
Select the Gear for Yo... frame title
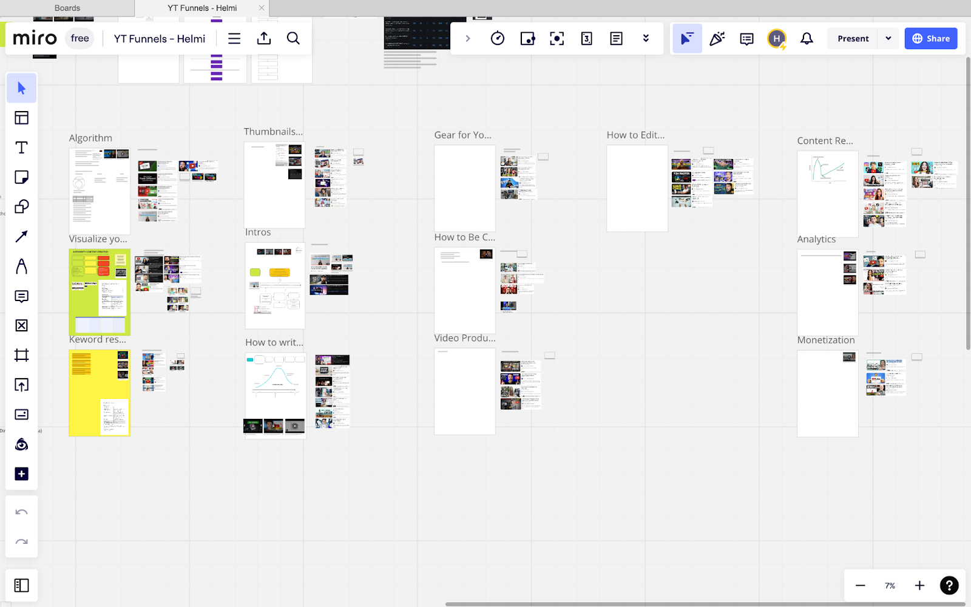[463, 135]
